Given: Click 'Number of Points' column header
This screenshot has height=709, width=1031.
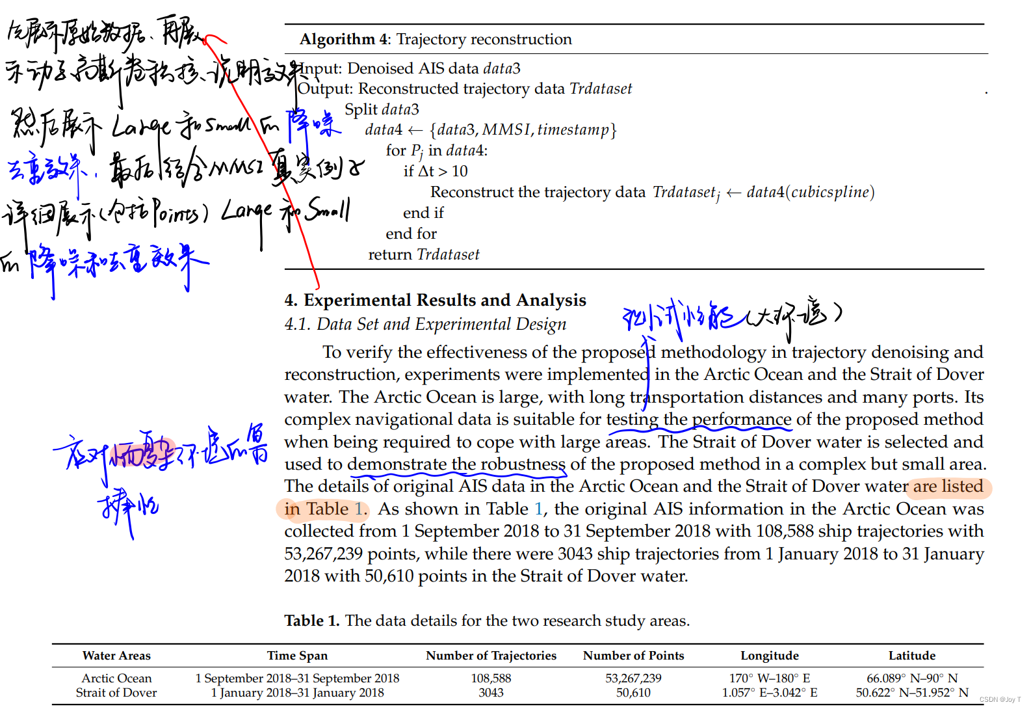Looking at the screenshot, I should tap(634, 656).
